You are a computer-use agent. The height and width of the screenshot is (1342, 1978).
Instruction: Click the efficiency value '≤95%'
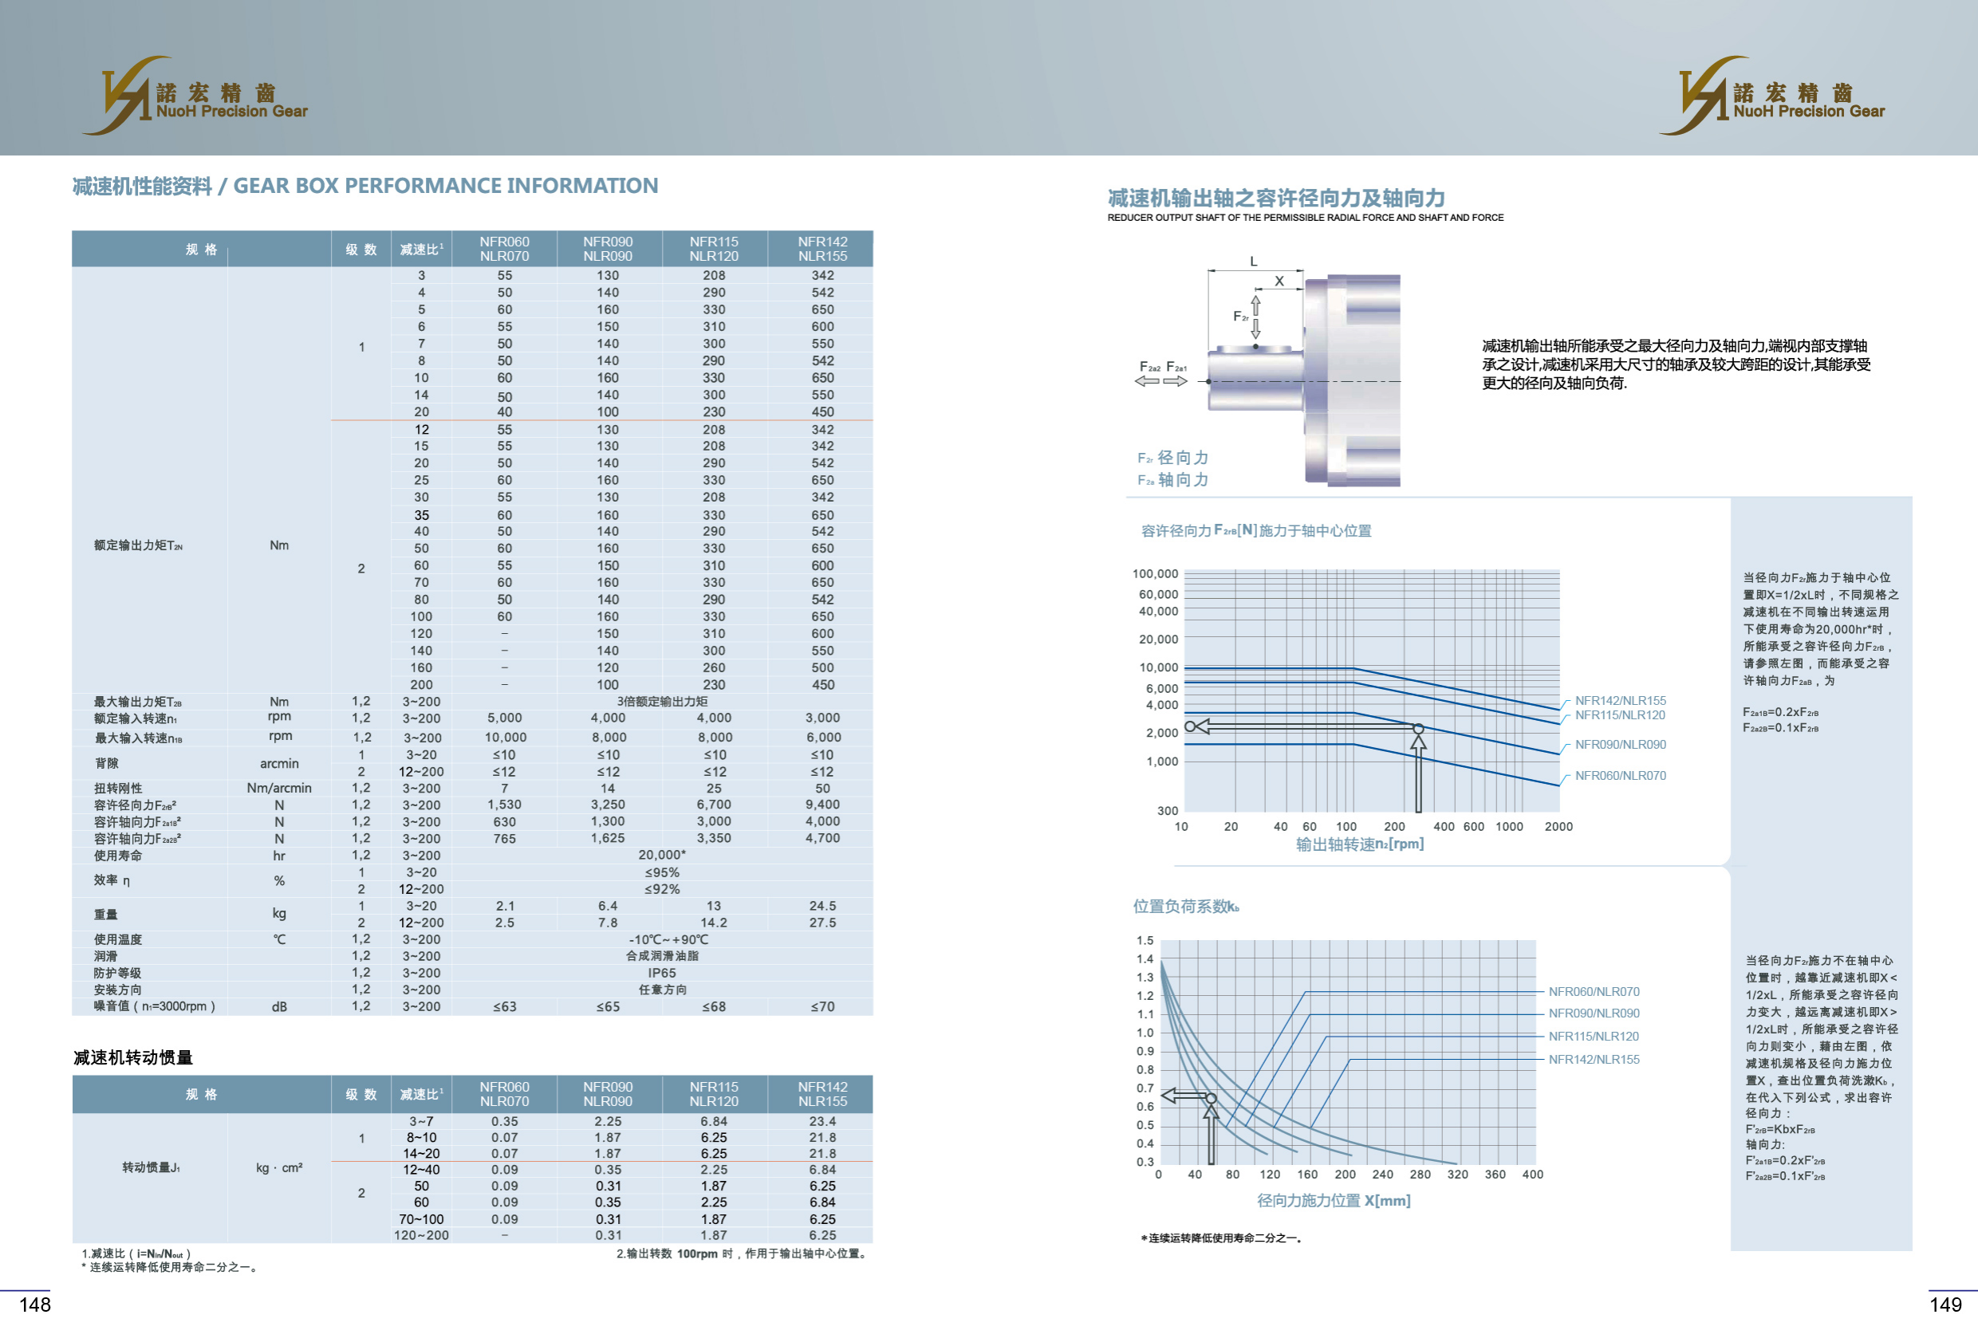point(662,873)
